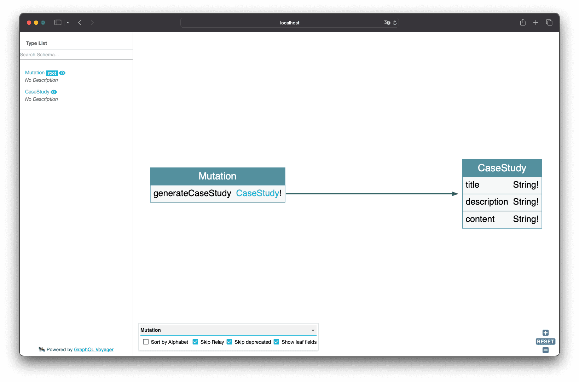Screen dimensions: 579x382
Task: Turn off Show leaf fields checkbox
Action: point(276,342)
